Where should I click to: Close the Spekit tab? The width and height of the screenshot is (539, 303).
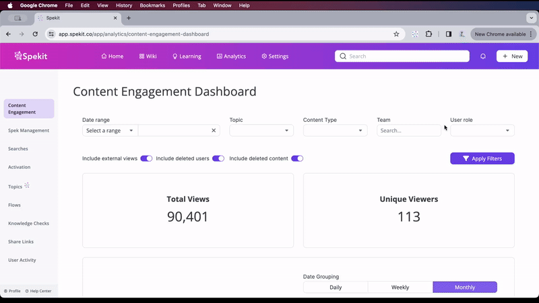[x=115, y=18]
